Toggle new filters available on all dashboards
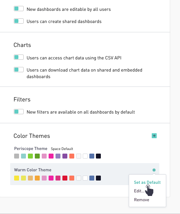The width and height of the screenshot is (180, 214). [x=19, y=112]
